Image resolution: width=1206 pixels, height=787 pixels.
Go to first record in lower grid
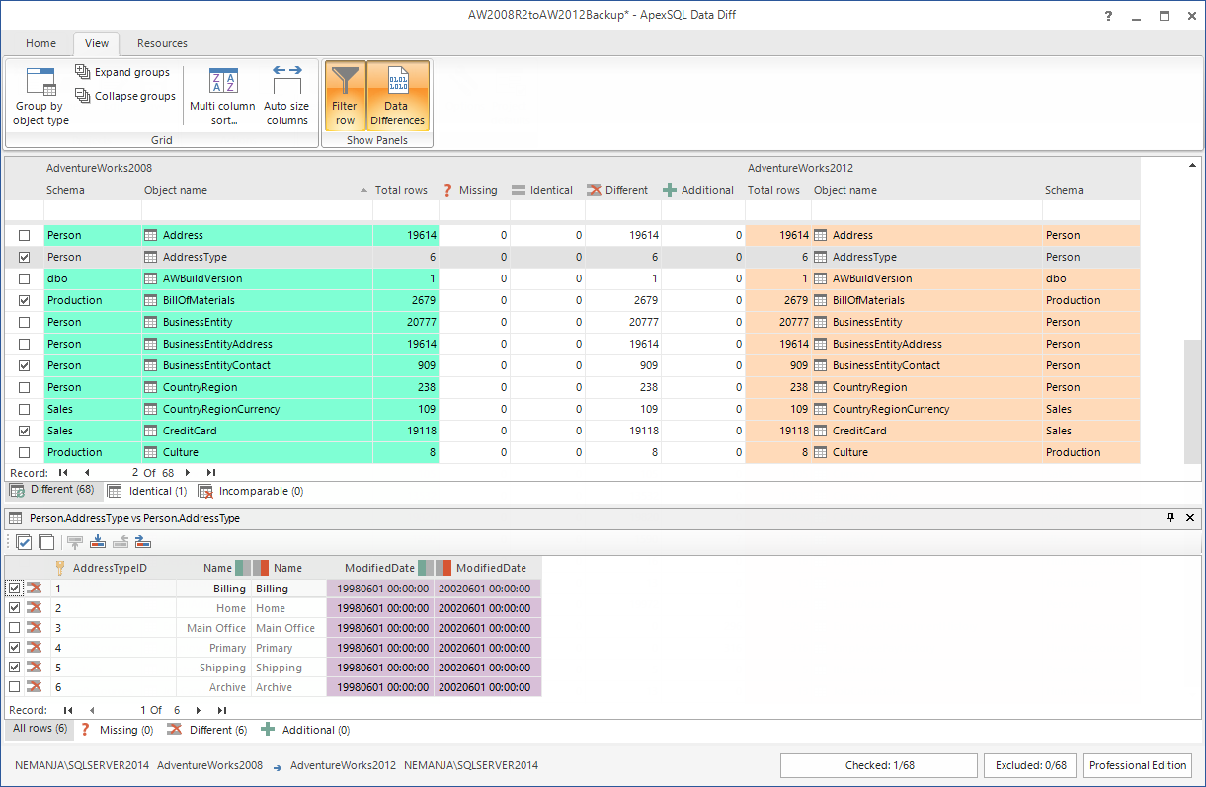point(68,710)
